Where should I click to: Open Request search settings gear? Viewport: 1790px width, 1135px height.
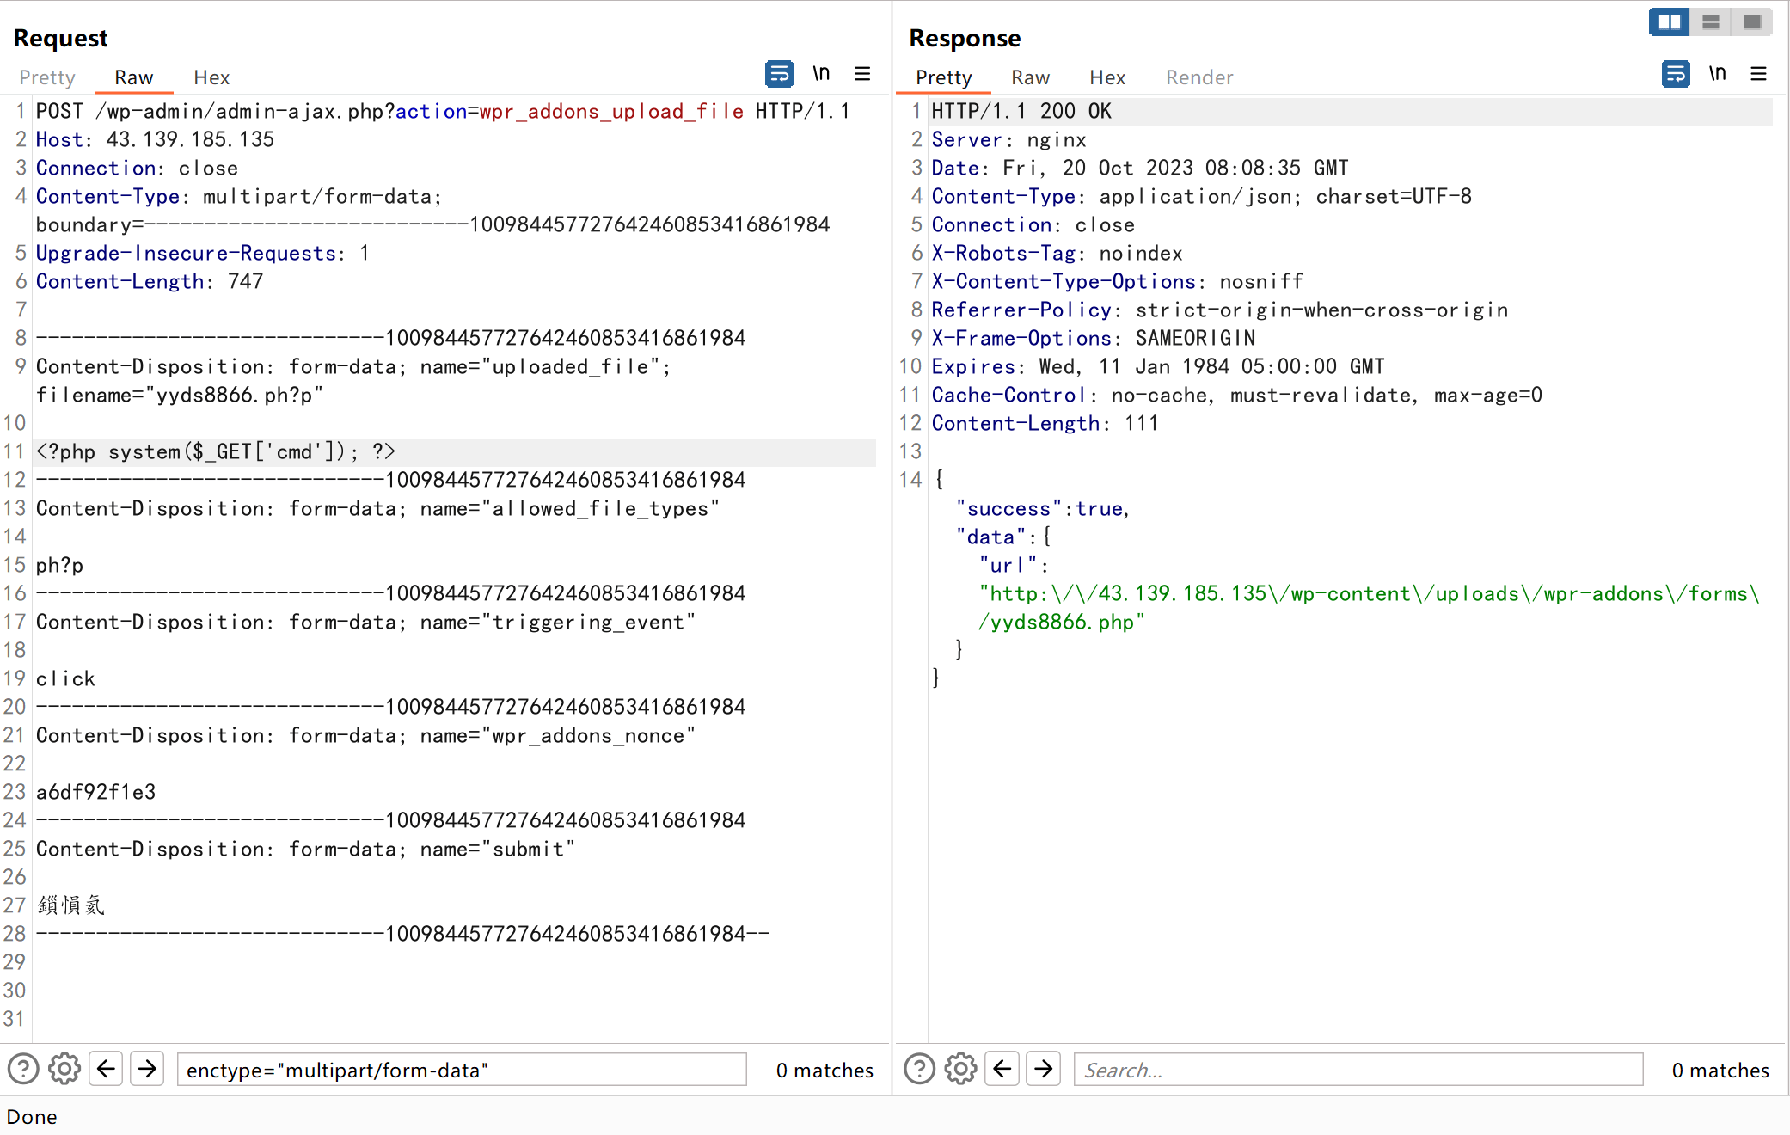(64, 1069)
